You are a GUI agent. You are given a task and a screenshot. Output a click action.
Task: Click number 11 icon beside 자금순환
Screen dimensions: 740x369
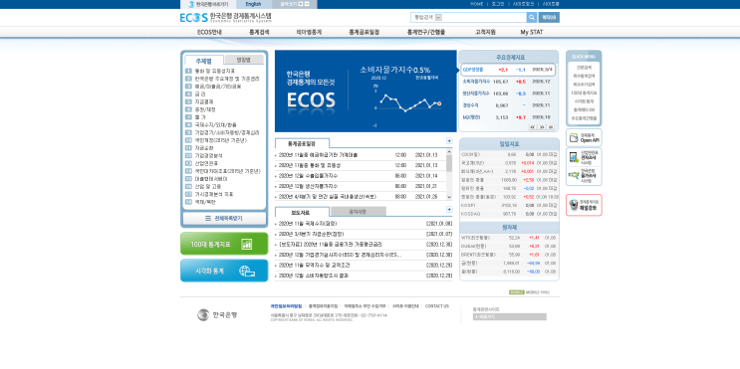tap(188, 148)
